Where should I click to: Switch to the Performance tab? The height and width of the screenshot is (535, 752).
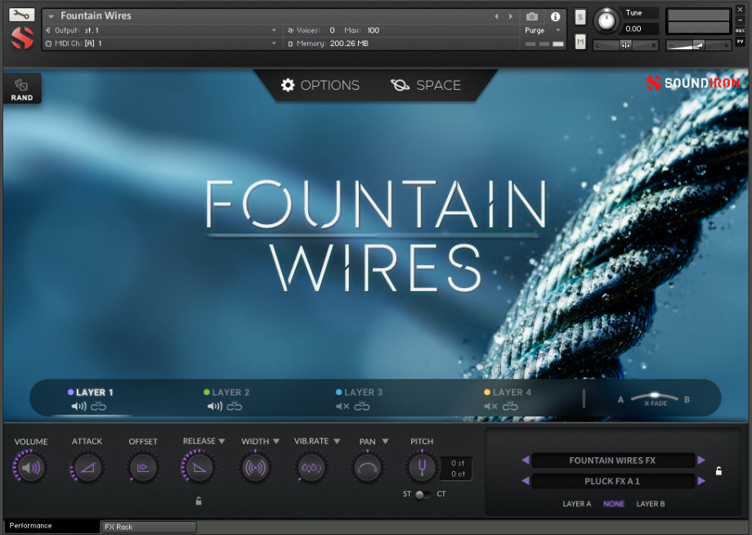coord(51,526)
